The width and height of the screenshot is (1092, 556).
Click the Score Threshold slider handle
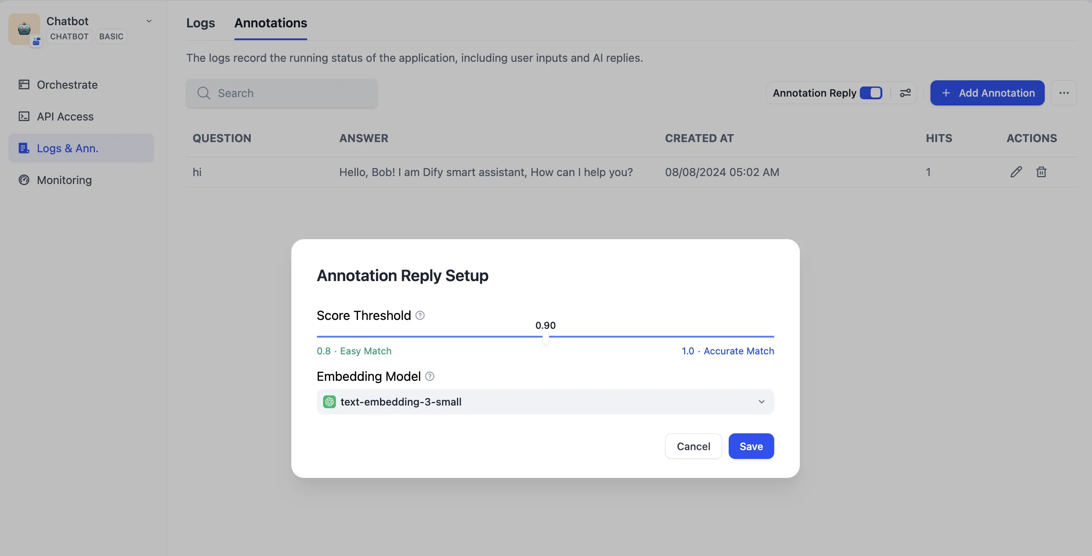point(546,338)
